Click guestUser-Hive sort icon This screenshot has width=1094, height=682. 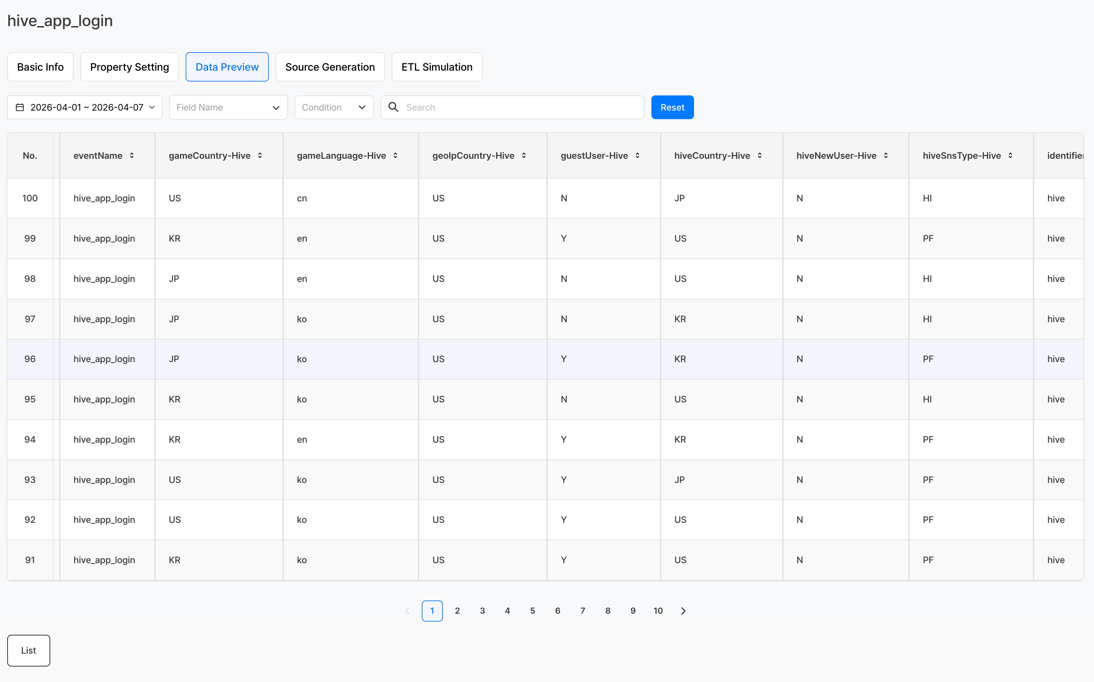pyautogui.click(x=637, y=155)
